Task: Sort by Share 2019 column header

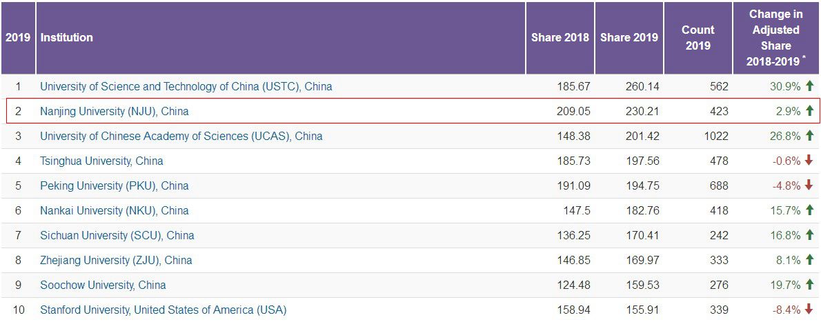Action: pos(629,38)
